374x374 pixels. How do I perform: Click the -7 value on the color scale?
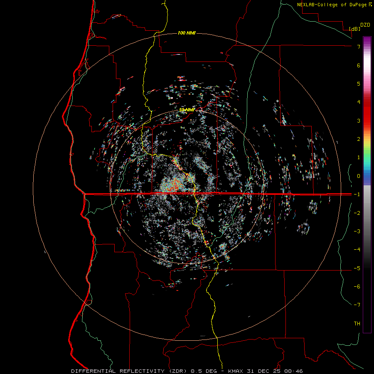point(357,305)
